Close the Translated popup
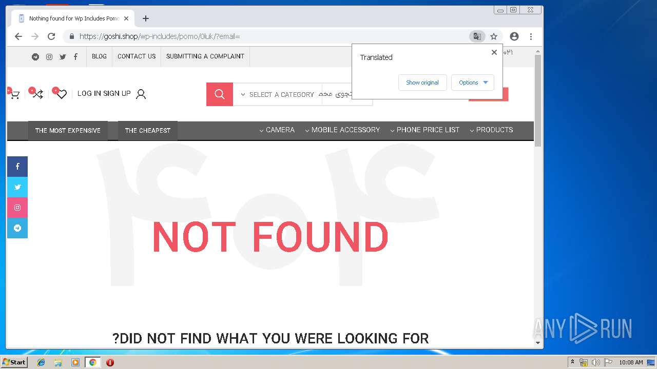 pos(494,52)
